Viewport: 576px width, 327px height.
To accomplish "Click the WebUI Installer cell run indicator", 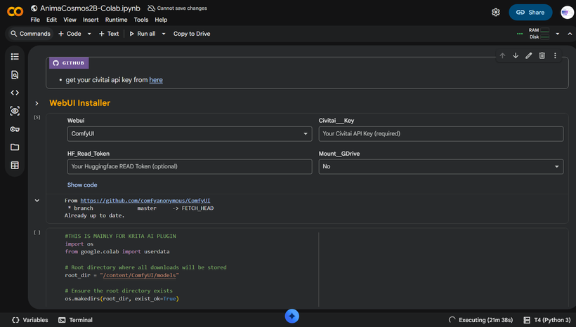I will coord(37,117).
